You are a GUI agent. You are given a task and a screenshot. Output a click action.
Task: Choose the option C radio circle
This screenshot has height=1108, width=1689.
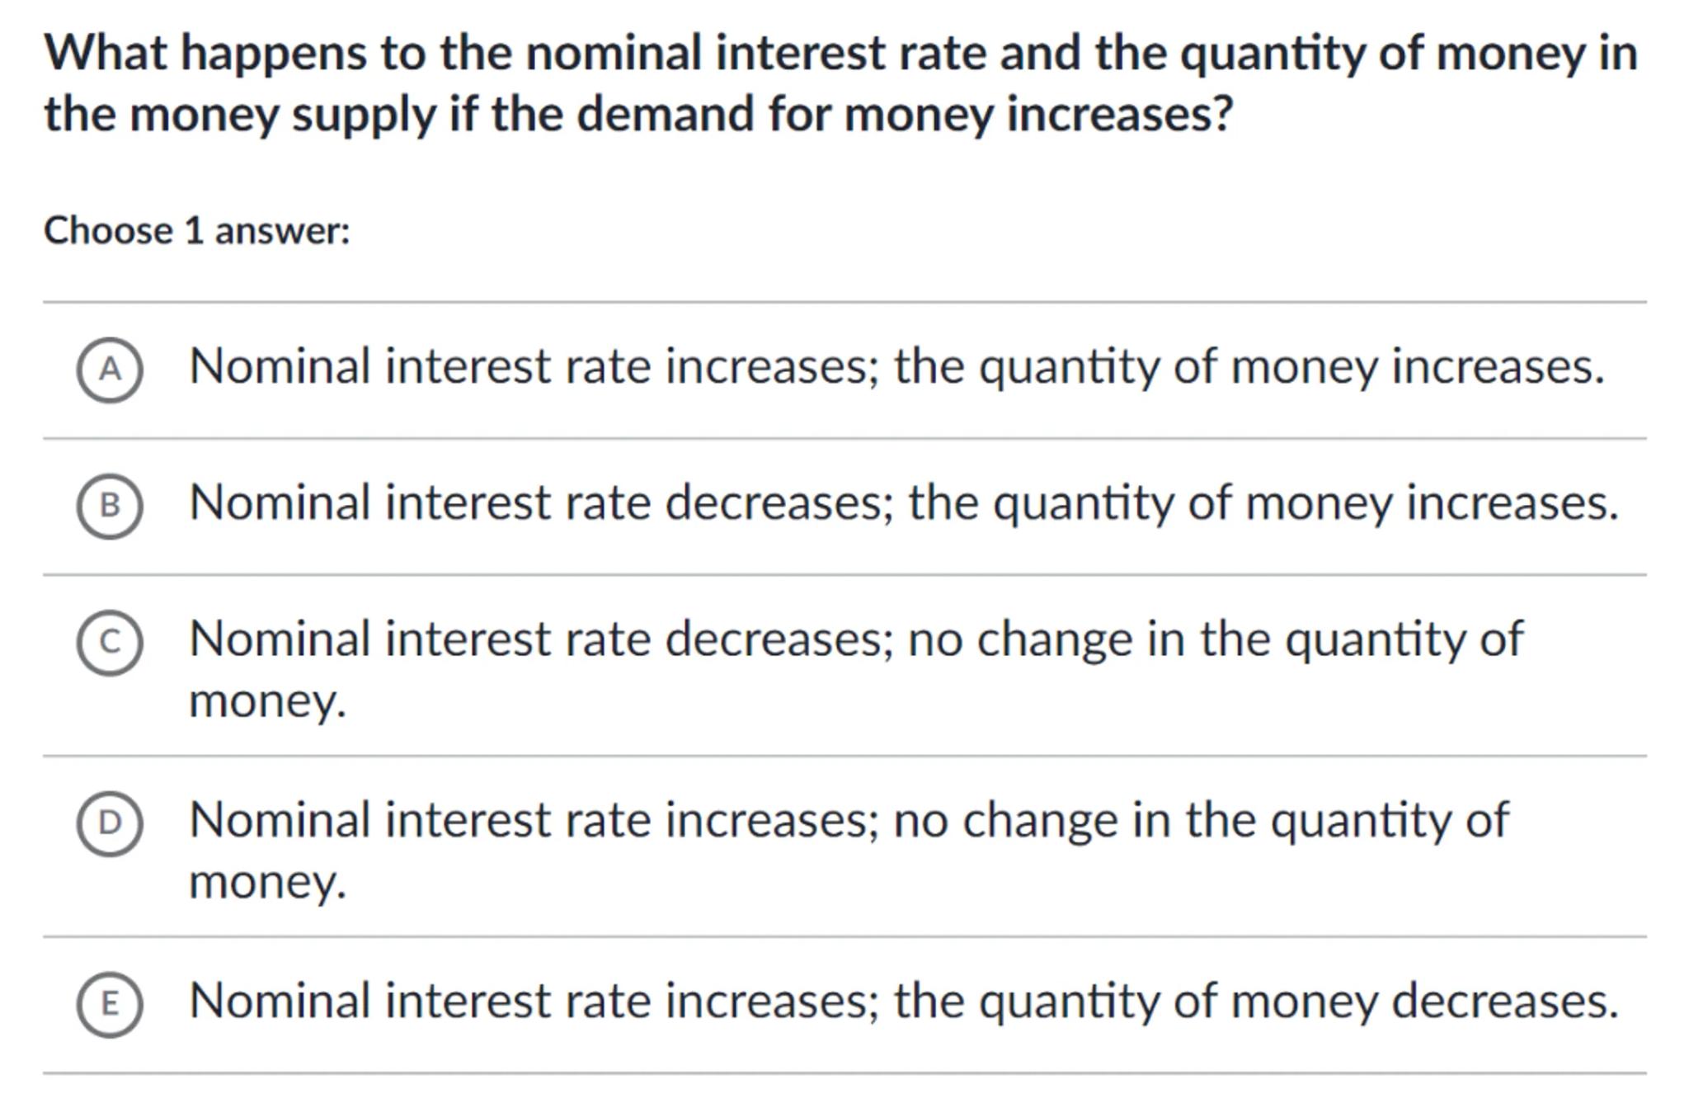point(110,642)
